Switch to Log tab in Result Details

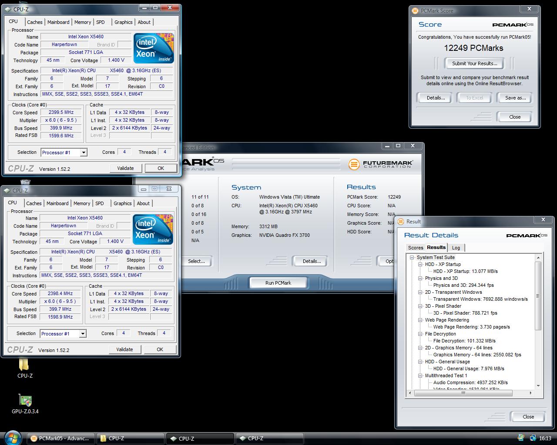coord(456,248)
